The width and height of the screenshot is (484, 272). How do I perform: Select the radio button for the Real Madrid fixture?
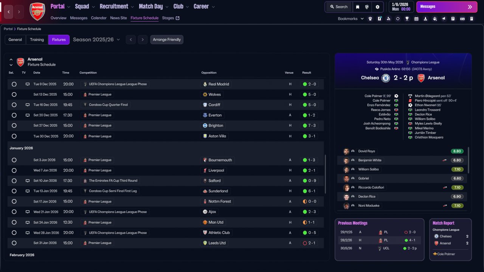point(14,84)
